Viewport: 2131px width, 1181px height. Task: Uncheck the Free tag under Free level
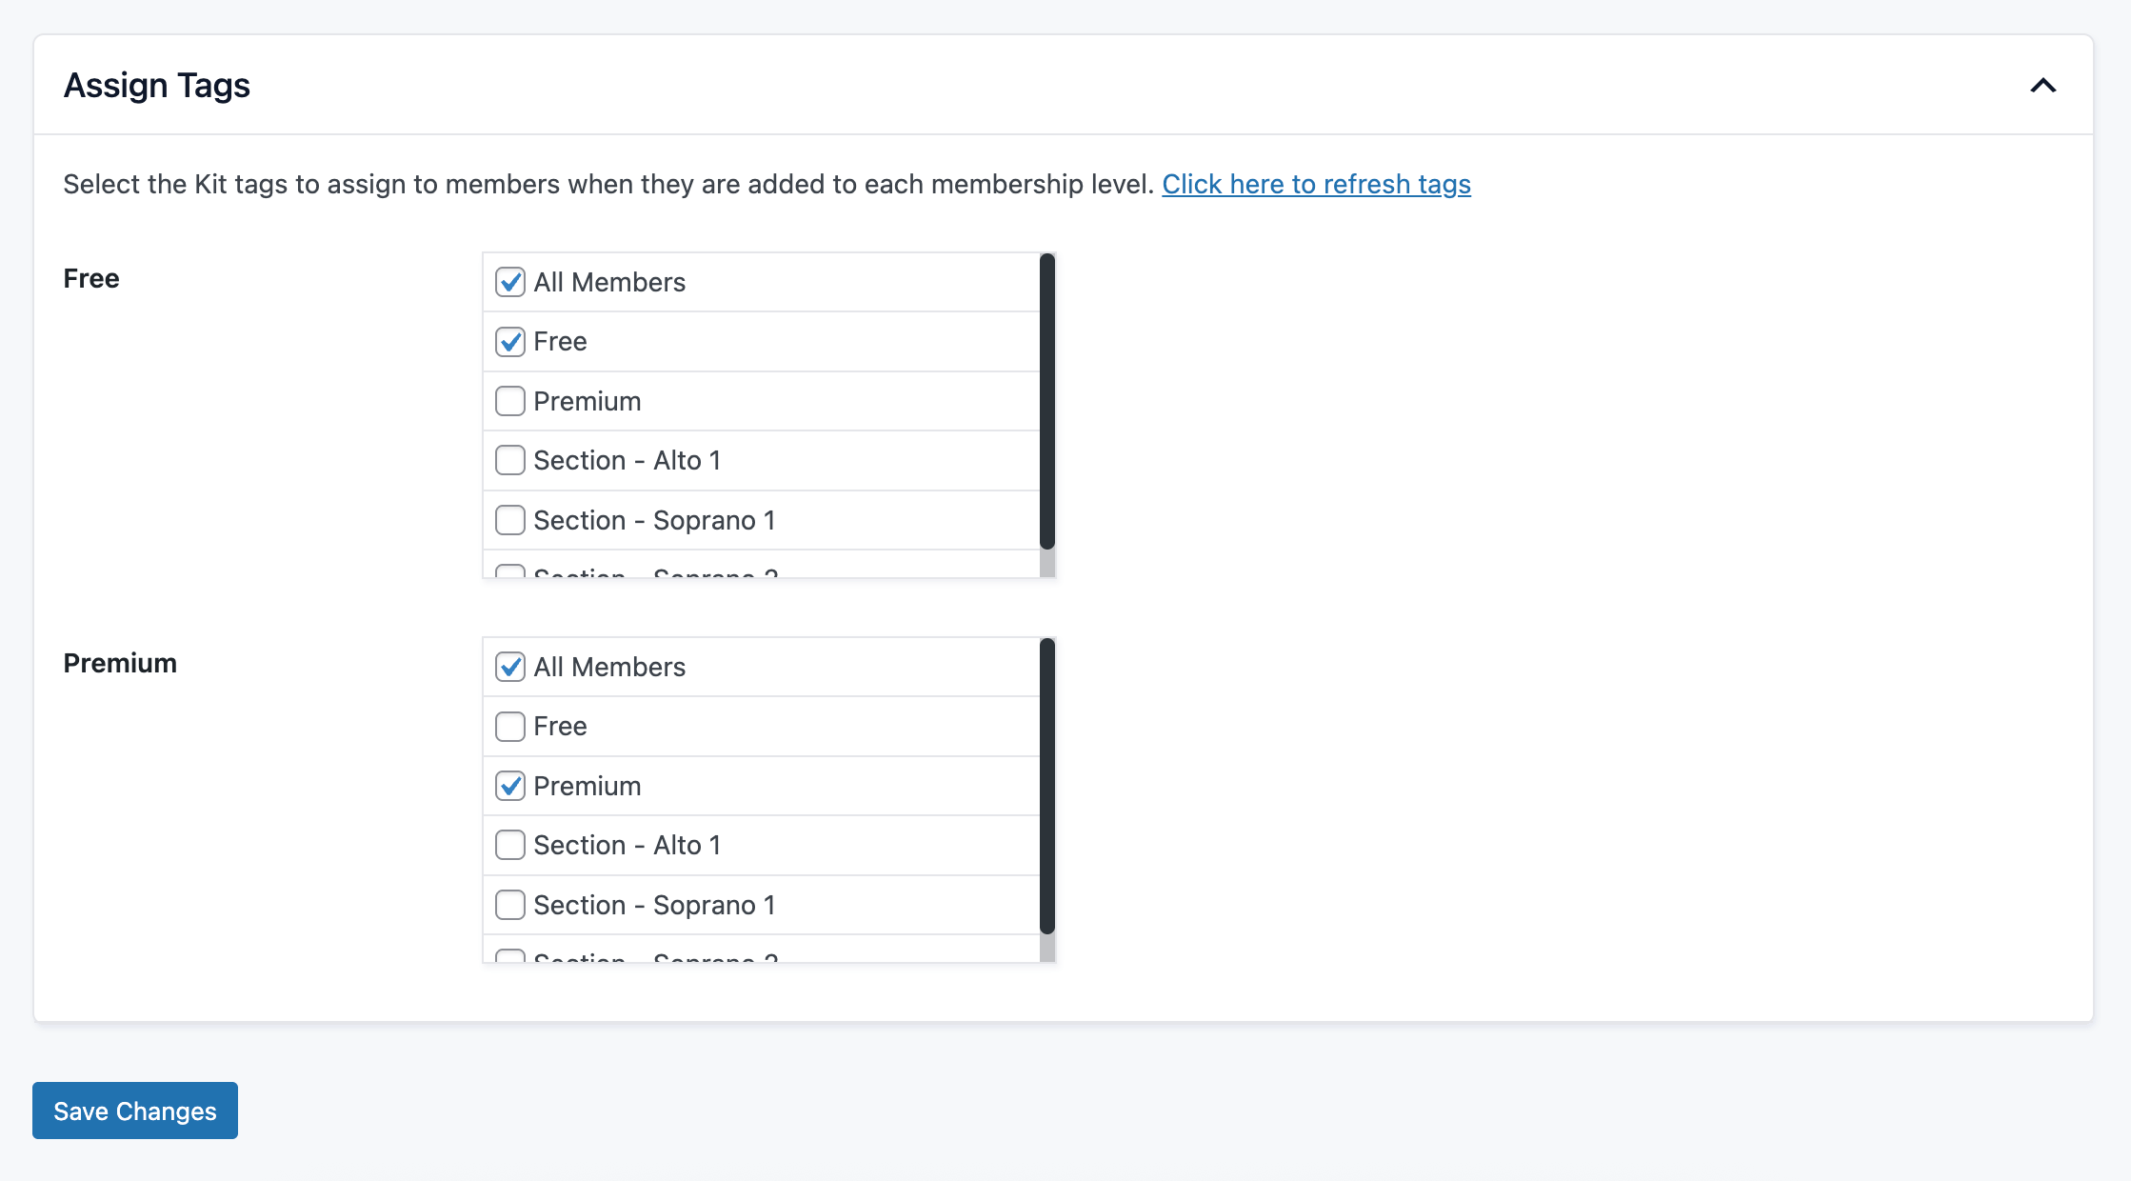click(x=510, y=341)
